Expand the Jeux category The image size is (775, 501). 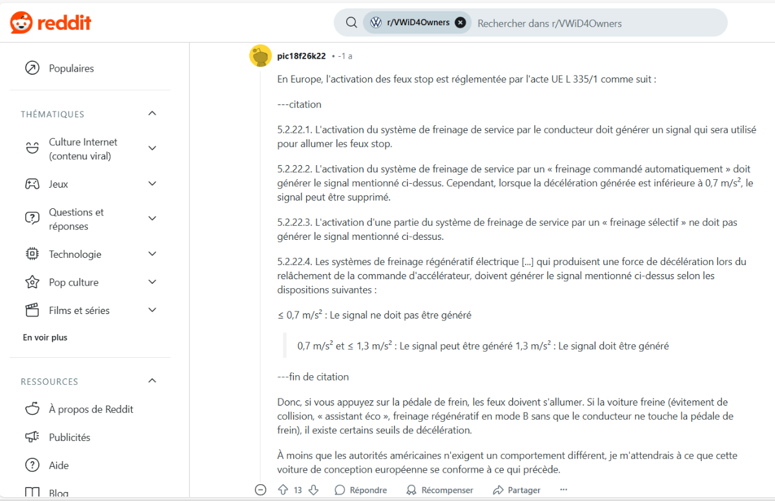(152, 184)
